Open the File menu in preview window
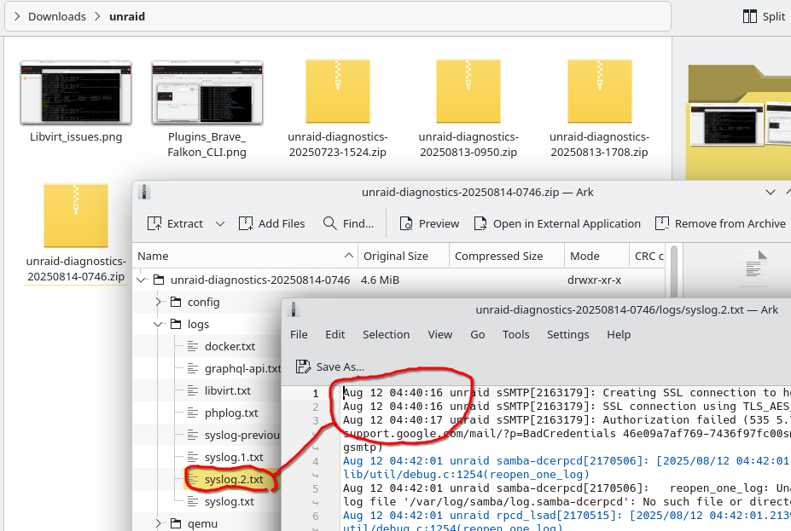This screenshot has width=791, height=531. [299, 334]
